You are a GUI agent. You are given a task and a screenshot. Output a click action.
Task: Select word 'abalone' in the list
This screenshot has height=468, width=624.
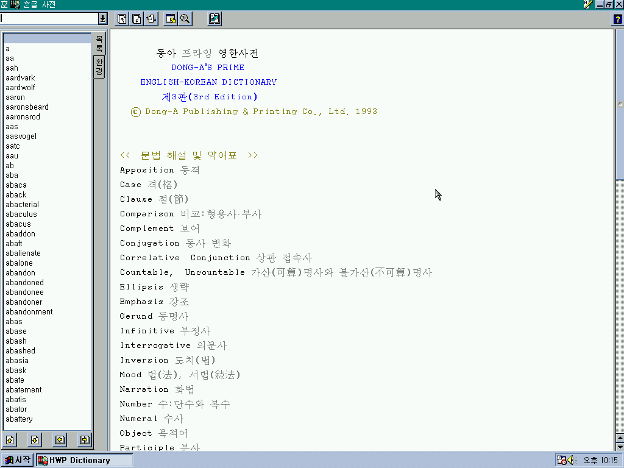(19, 263)
